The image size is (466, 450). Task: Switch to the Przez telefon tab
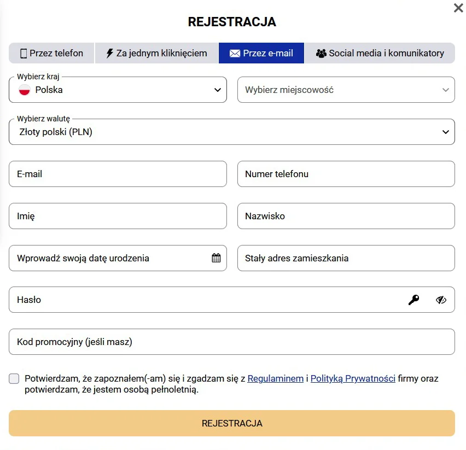click(x=51, y=53)
